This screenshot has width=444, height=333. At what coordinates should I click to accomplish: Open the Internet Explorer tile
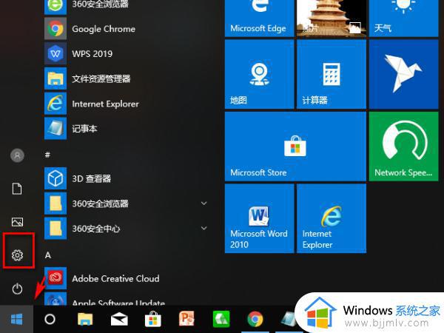[332, 218]
